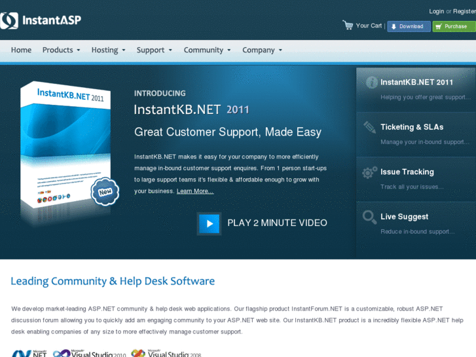The height and width of the screenshot is (357, 476).
Task: Click the pencil icon beside Ticketing & SLAs
Action: [369, 127]
